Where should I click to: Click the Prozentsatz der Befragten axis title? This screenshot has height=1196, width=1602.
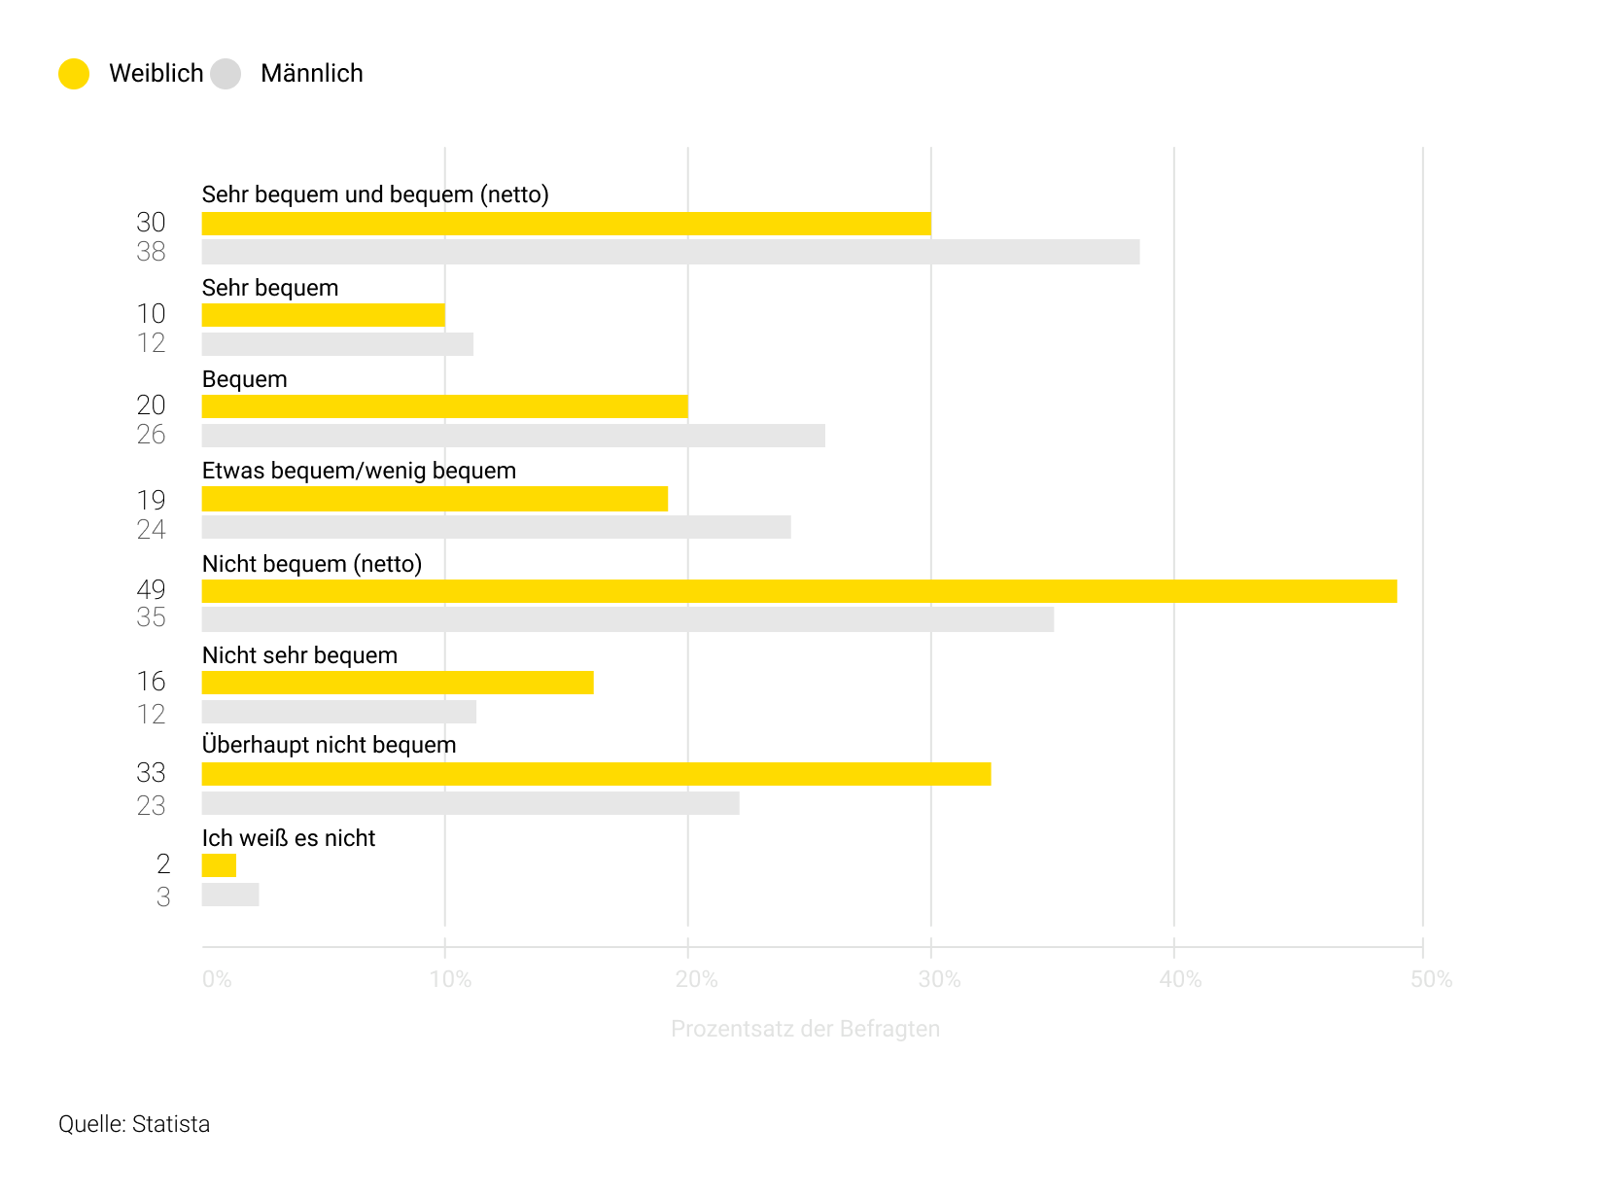(x=805, y=1029)
